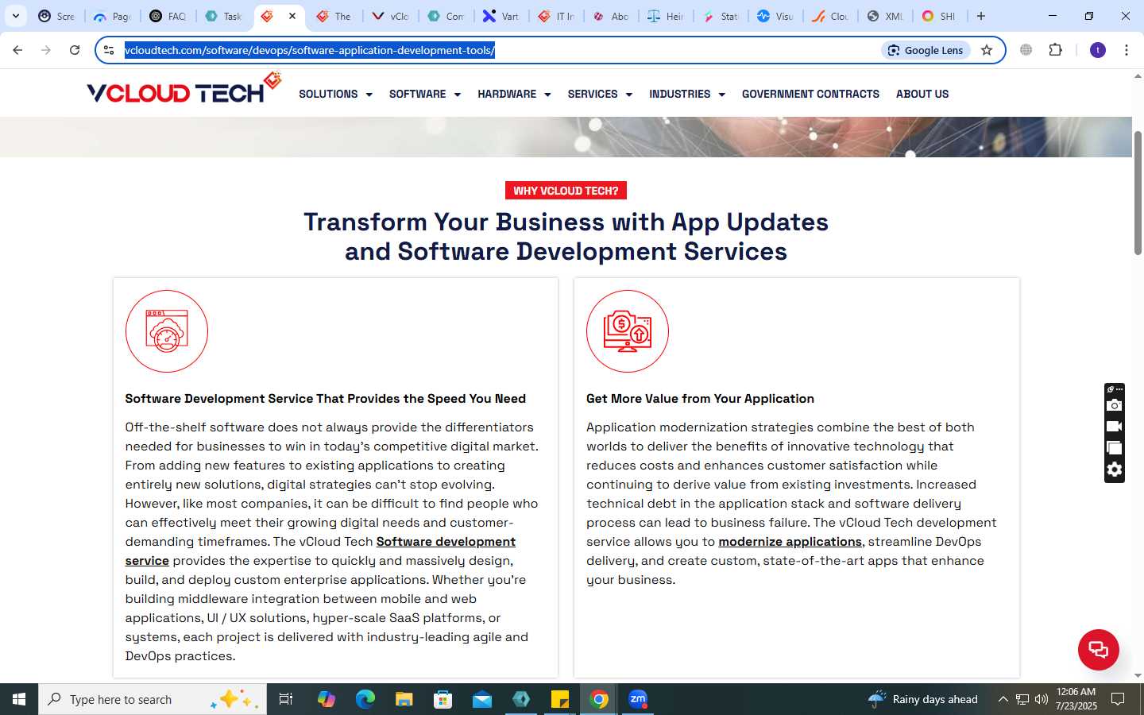Go forward with the forward arrow
The height and width of the screenshot is (715, 1144).
(46, 50)
